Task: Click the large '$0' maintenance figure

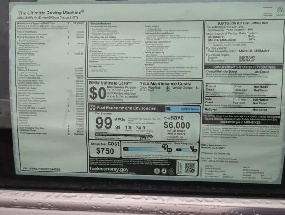Action: point(98,93)
